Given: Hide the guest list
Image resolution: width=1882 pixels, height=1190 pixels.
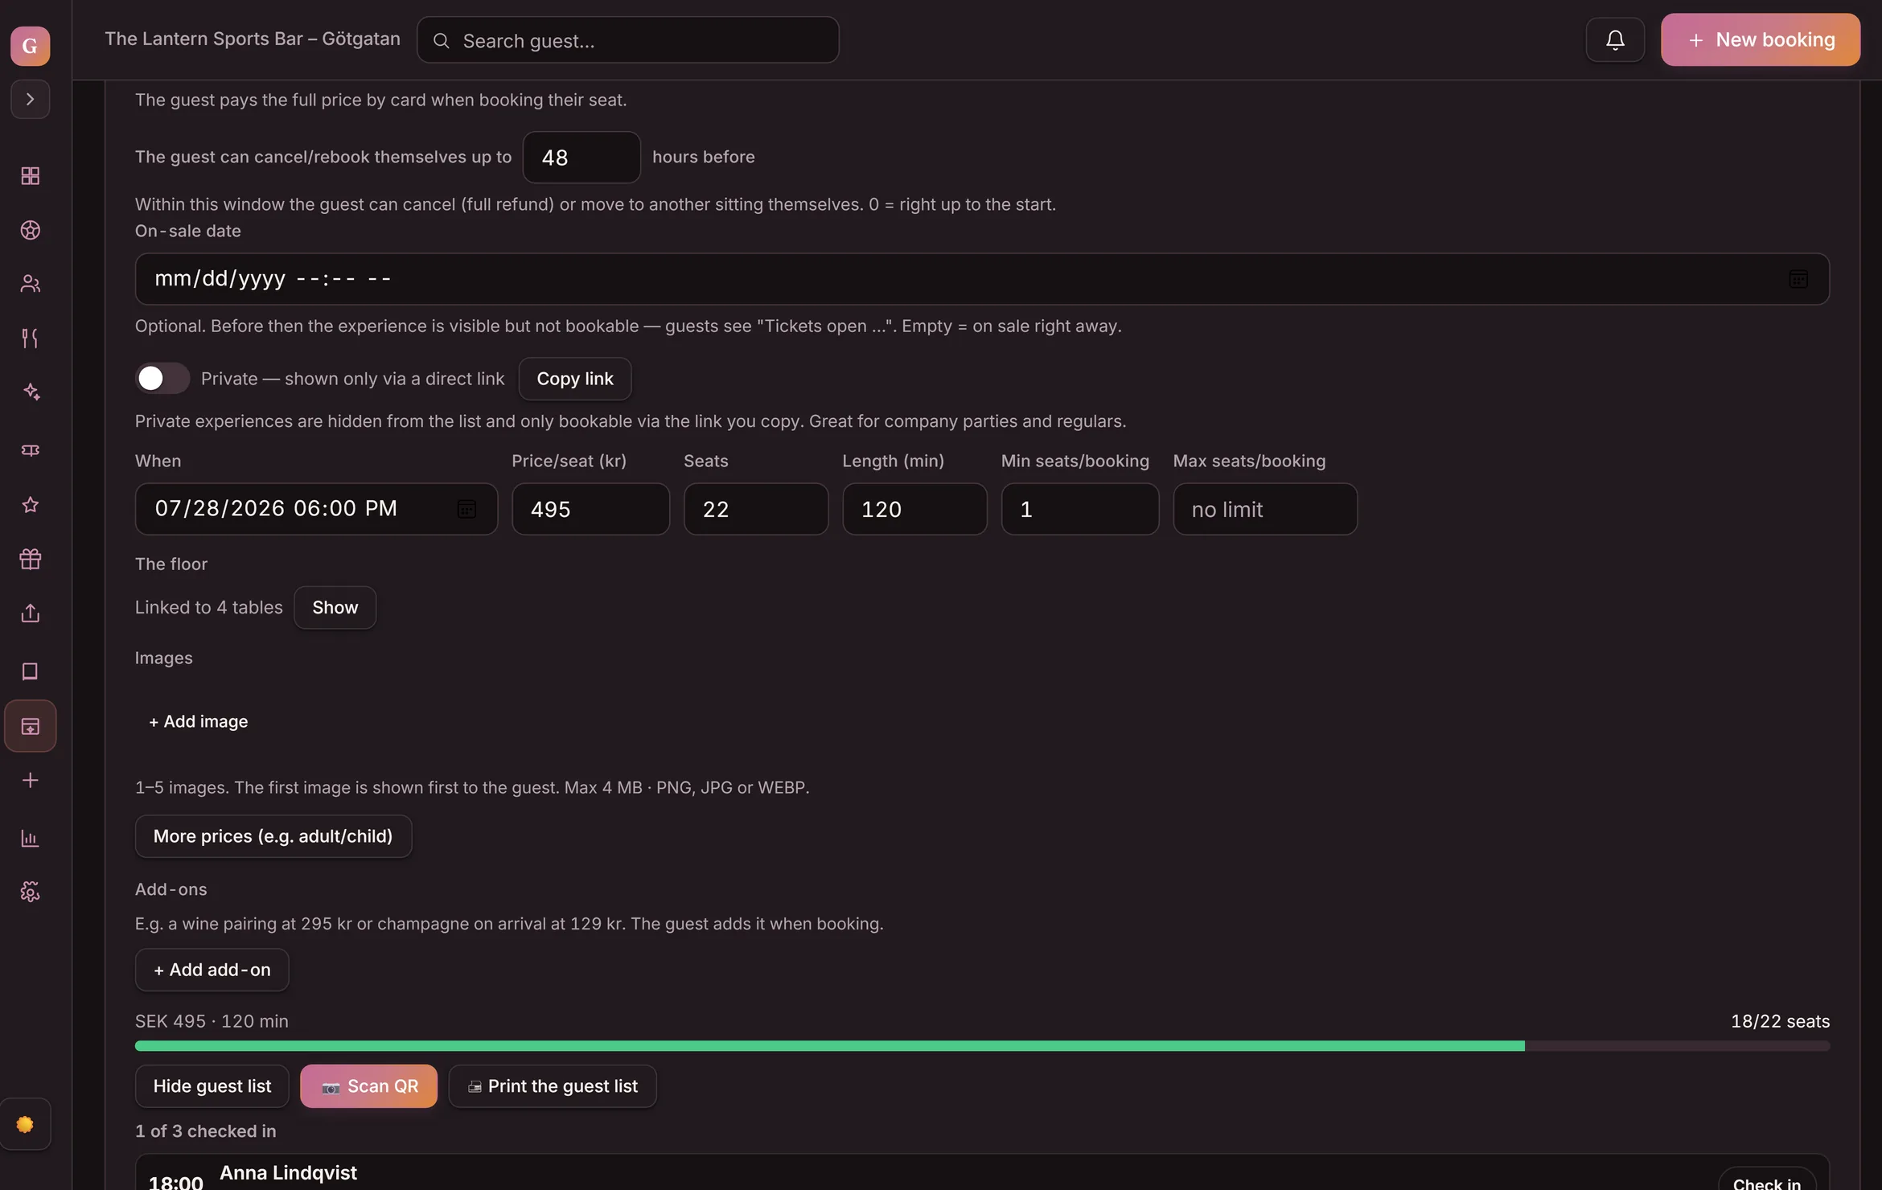Looking at the screenshot, I should (x=212, y=1086).
